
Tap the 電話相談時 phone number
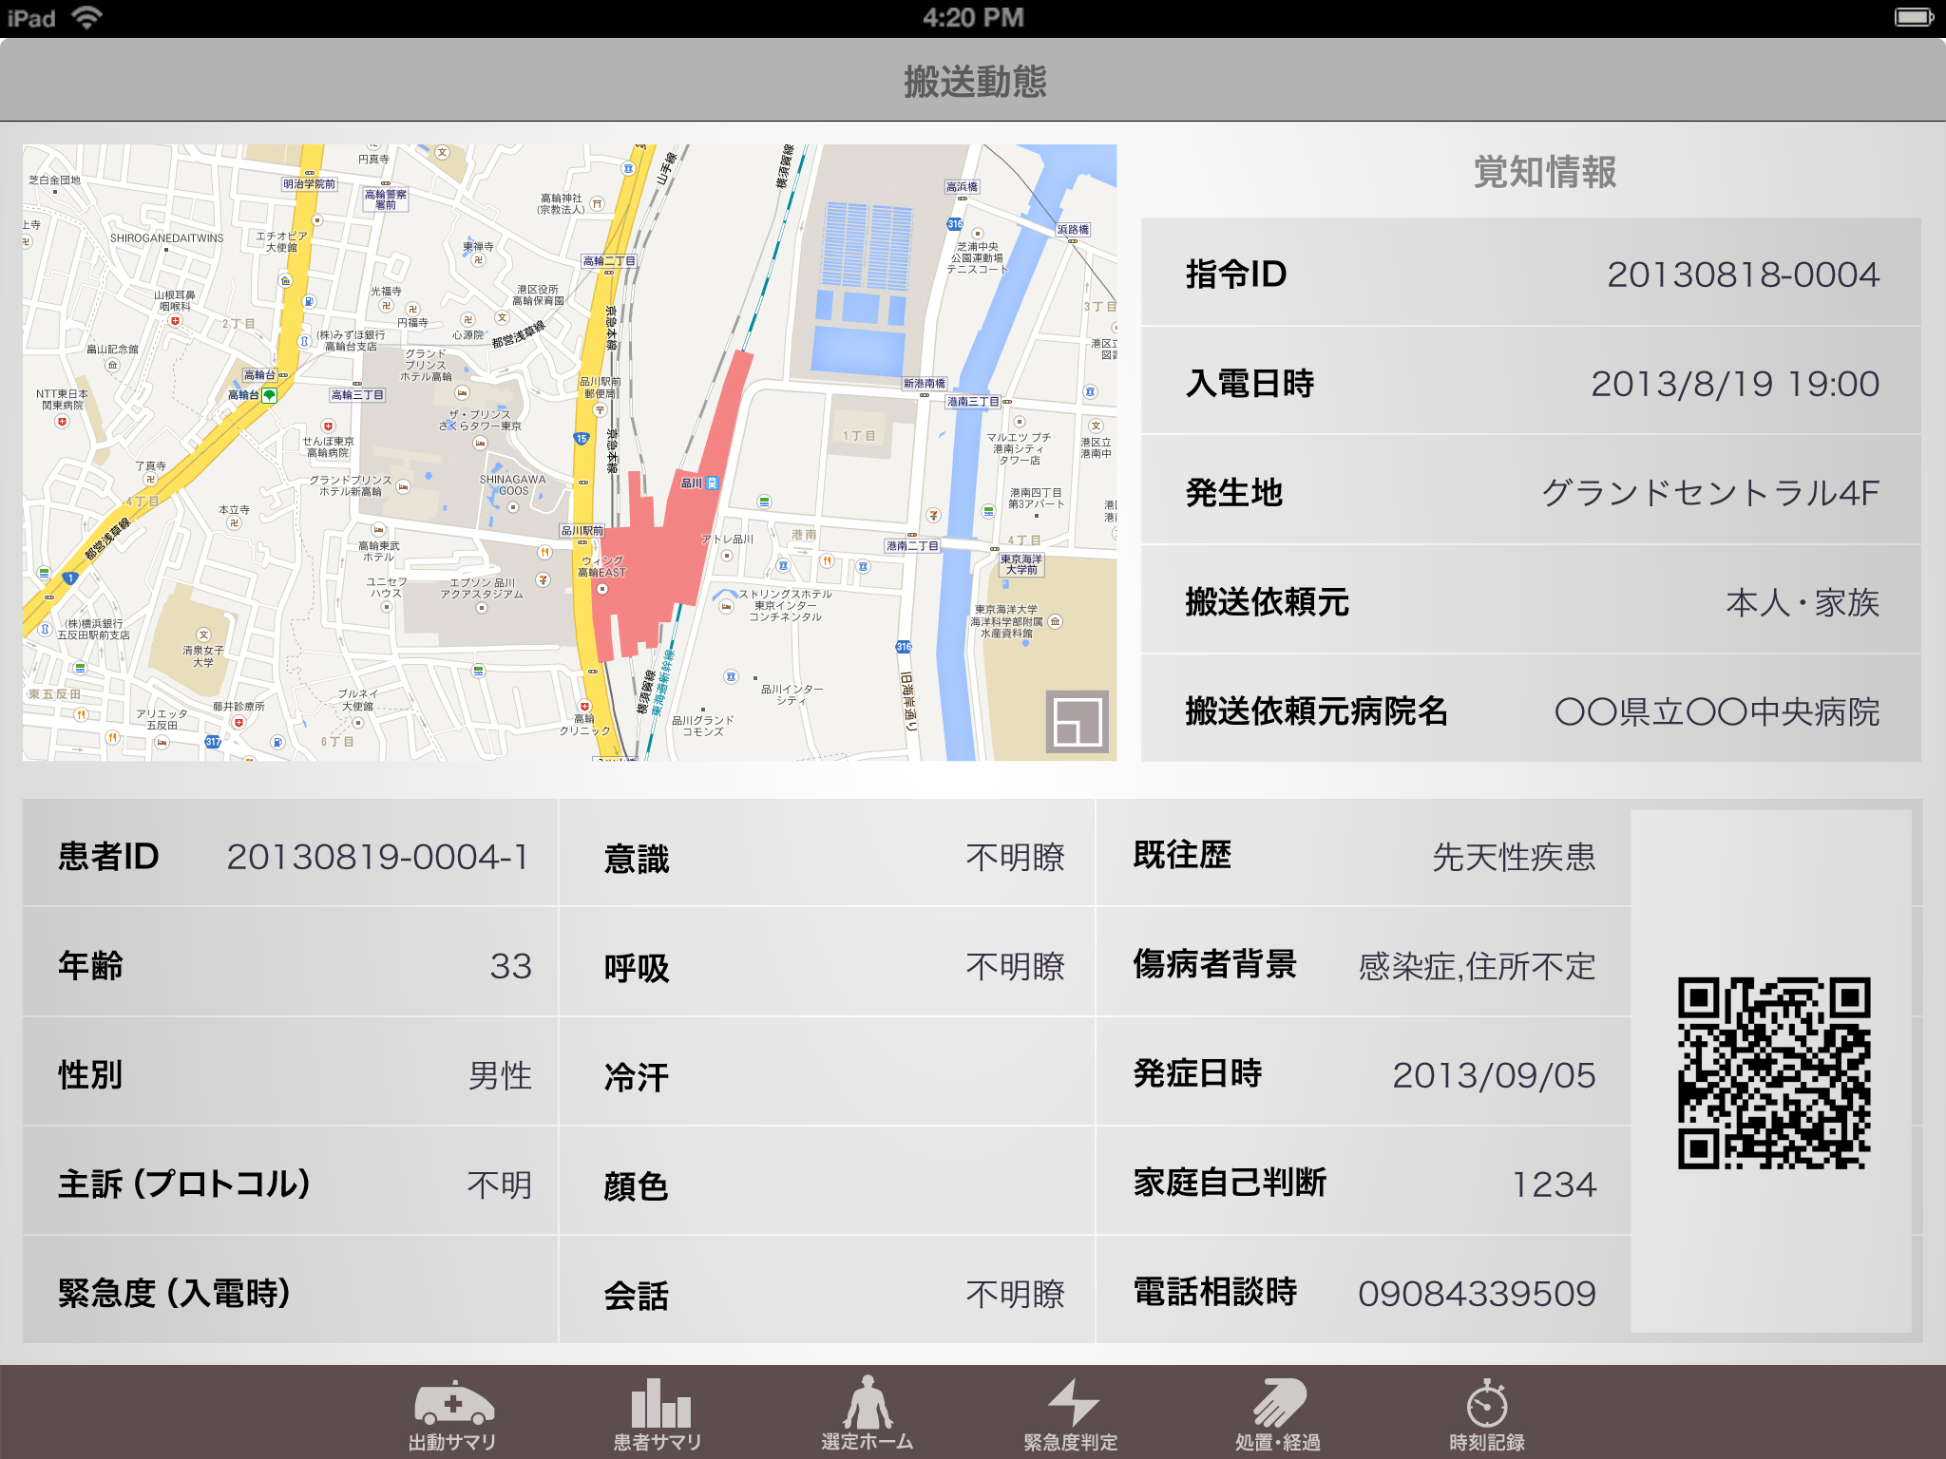point(1476,1294)
